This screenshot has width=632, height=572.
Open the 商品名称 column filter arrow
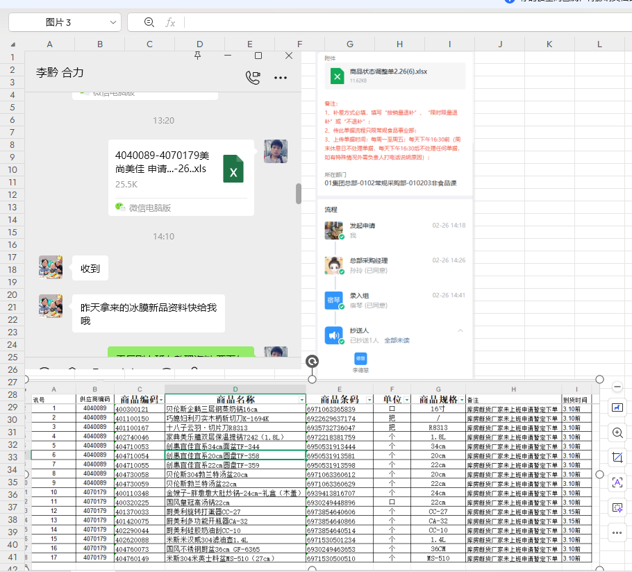coord(301,400)
